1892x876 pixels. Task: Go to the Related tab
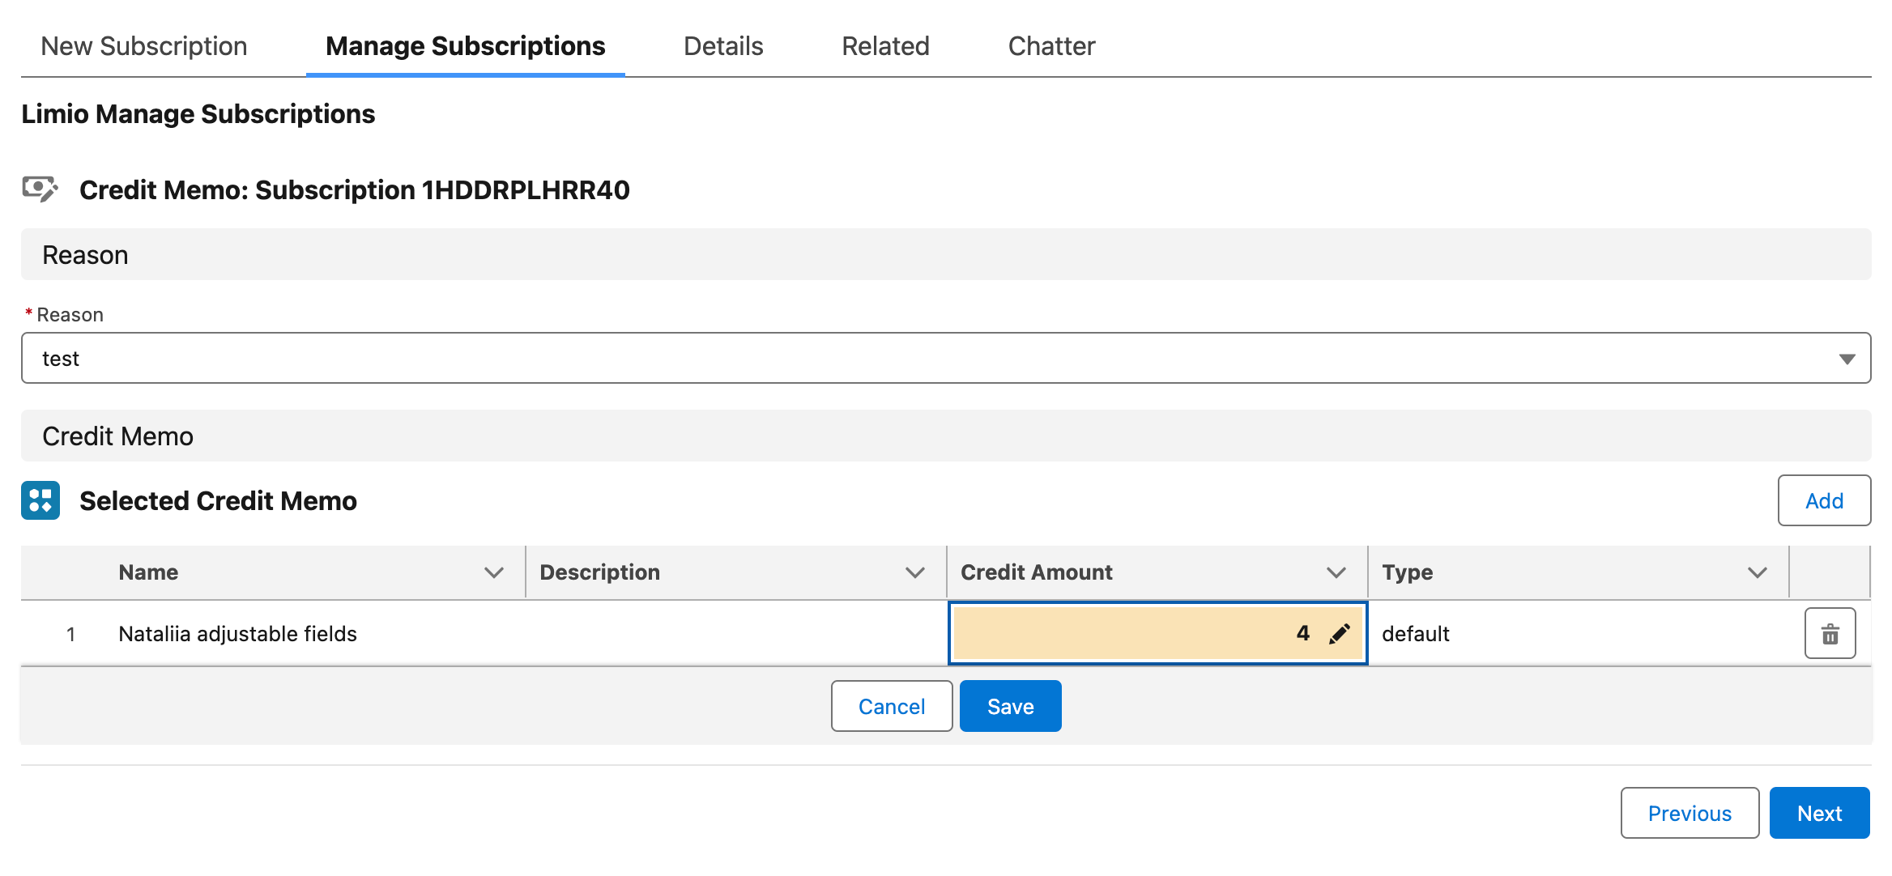point(885,46)
